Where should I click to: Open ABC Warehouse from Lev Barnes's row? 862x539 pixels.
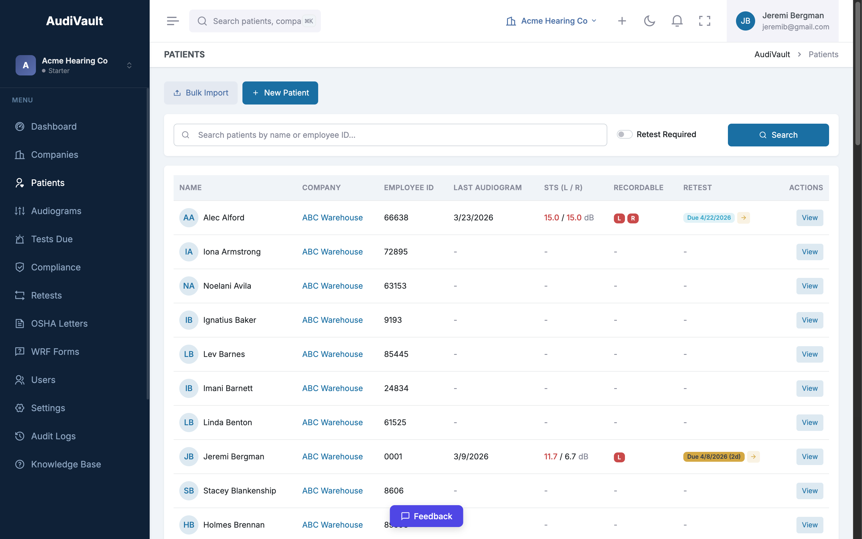[332, 354]
